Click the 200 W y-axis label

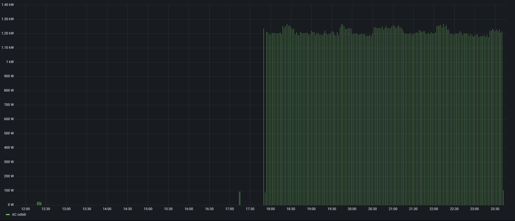(9, 176)
